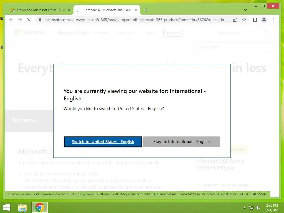This screenshot has height=213, width=284.
Task: Click the address bar URL
Action: [136, 20]
